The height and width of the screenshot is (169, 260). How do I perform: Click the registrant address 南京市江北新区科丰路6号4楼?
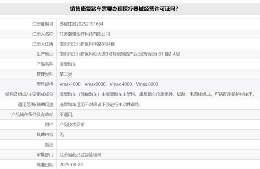(87, 44)
